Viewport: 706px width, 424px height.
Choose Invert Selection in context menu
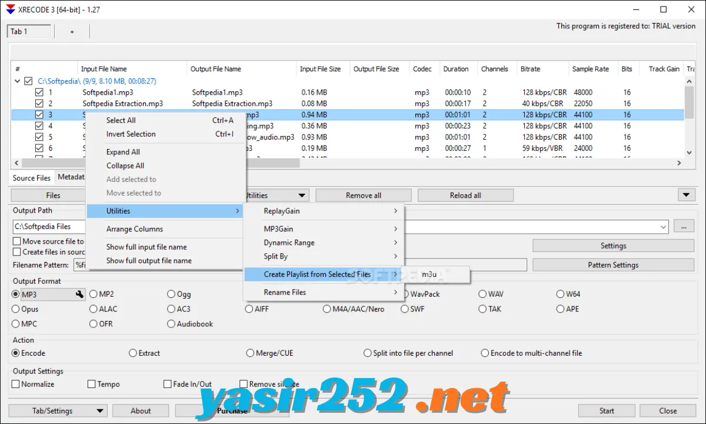click(165, 134)
